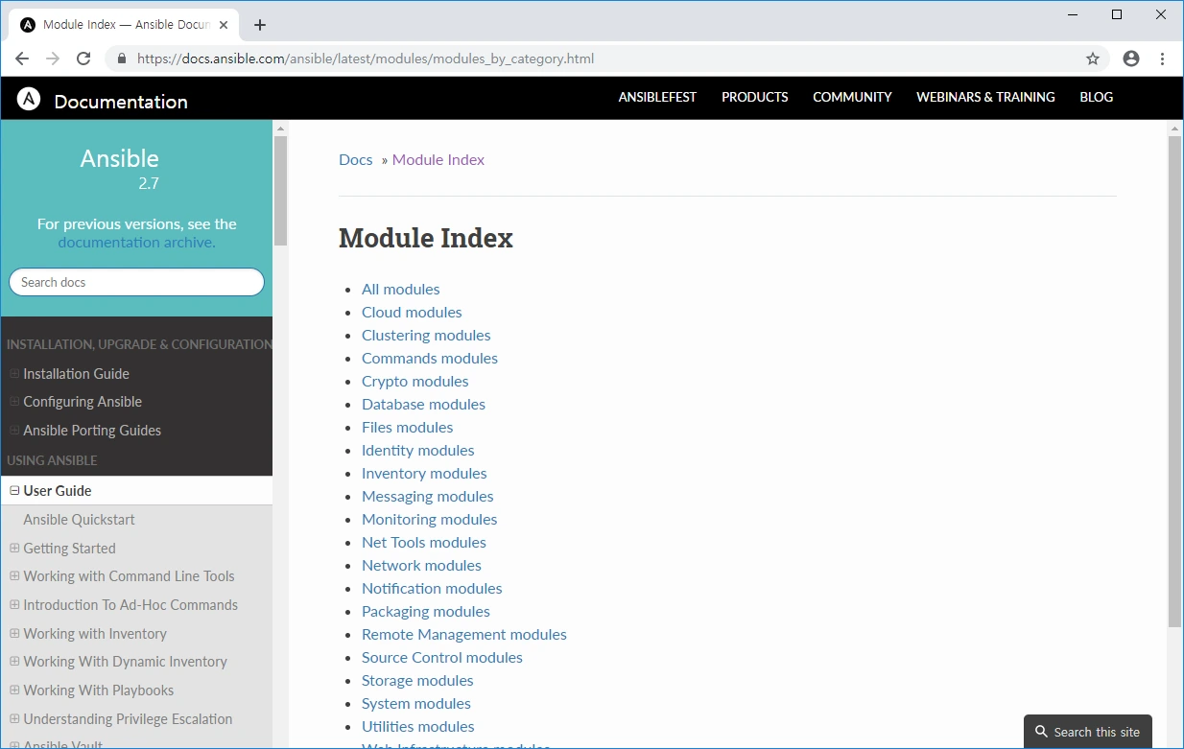Viewport: 1184px width, 749px height.
Task: Select the Module Index browser tab
Action: click(x=125, y=25)
